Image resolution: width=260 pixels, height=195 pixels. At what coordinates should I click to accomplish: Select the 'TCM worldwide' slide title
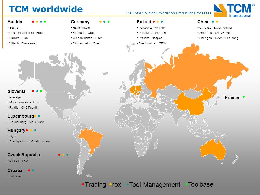coord(46,9)
